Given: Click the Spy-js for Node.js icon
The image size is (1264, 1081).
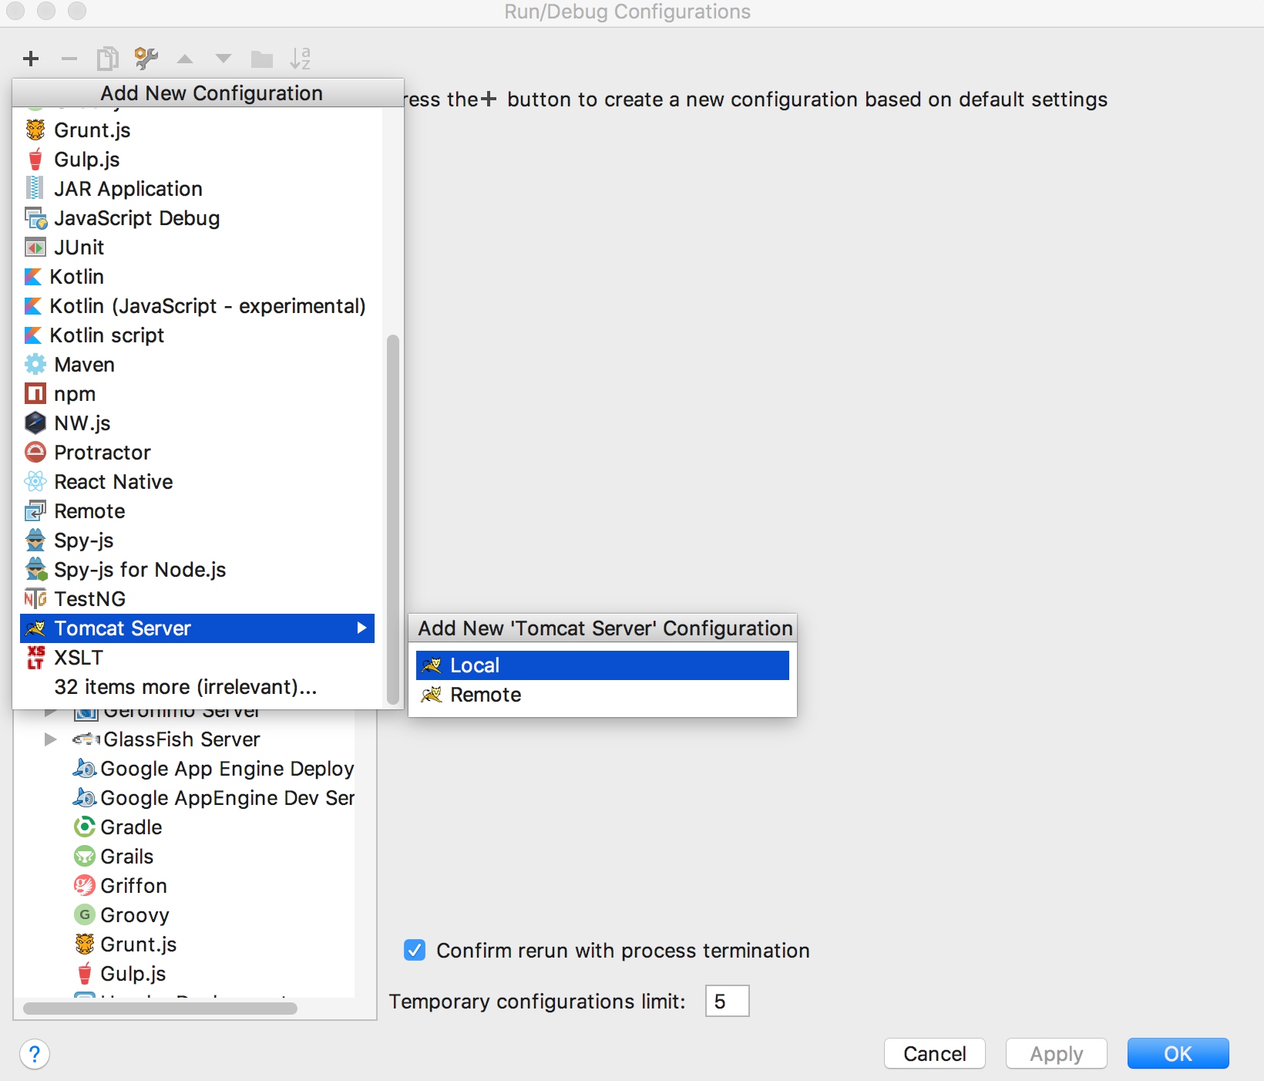Looking at the screenshot, I should click(36, 570).
